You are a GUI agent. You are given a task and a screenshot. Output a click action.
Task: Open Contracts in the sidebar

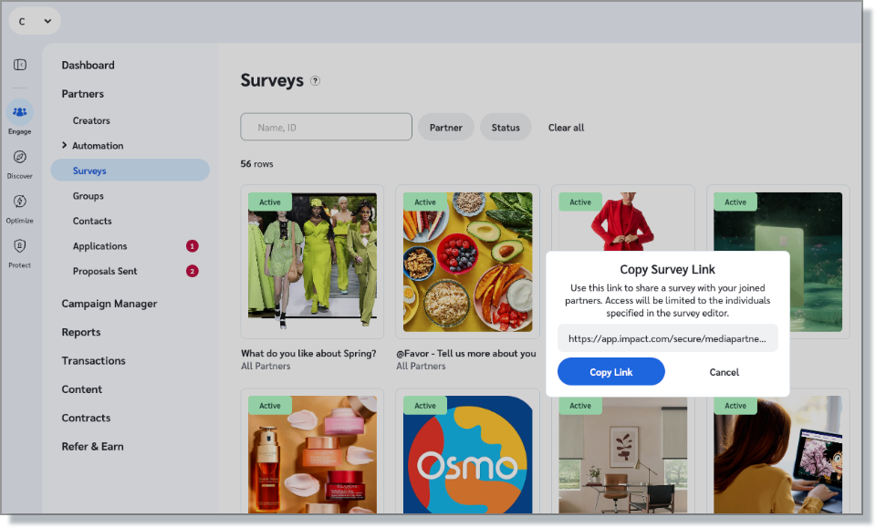point(86,418)
